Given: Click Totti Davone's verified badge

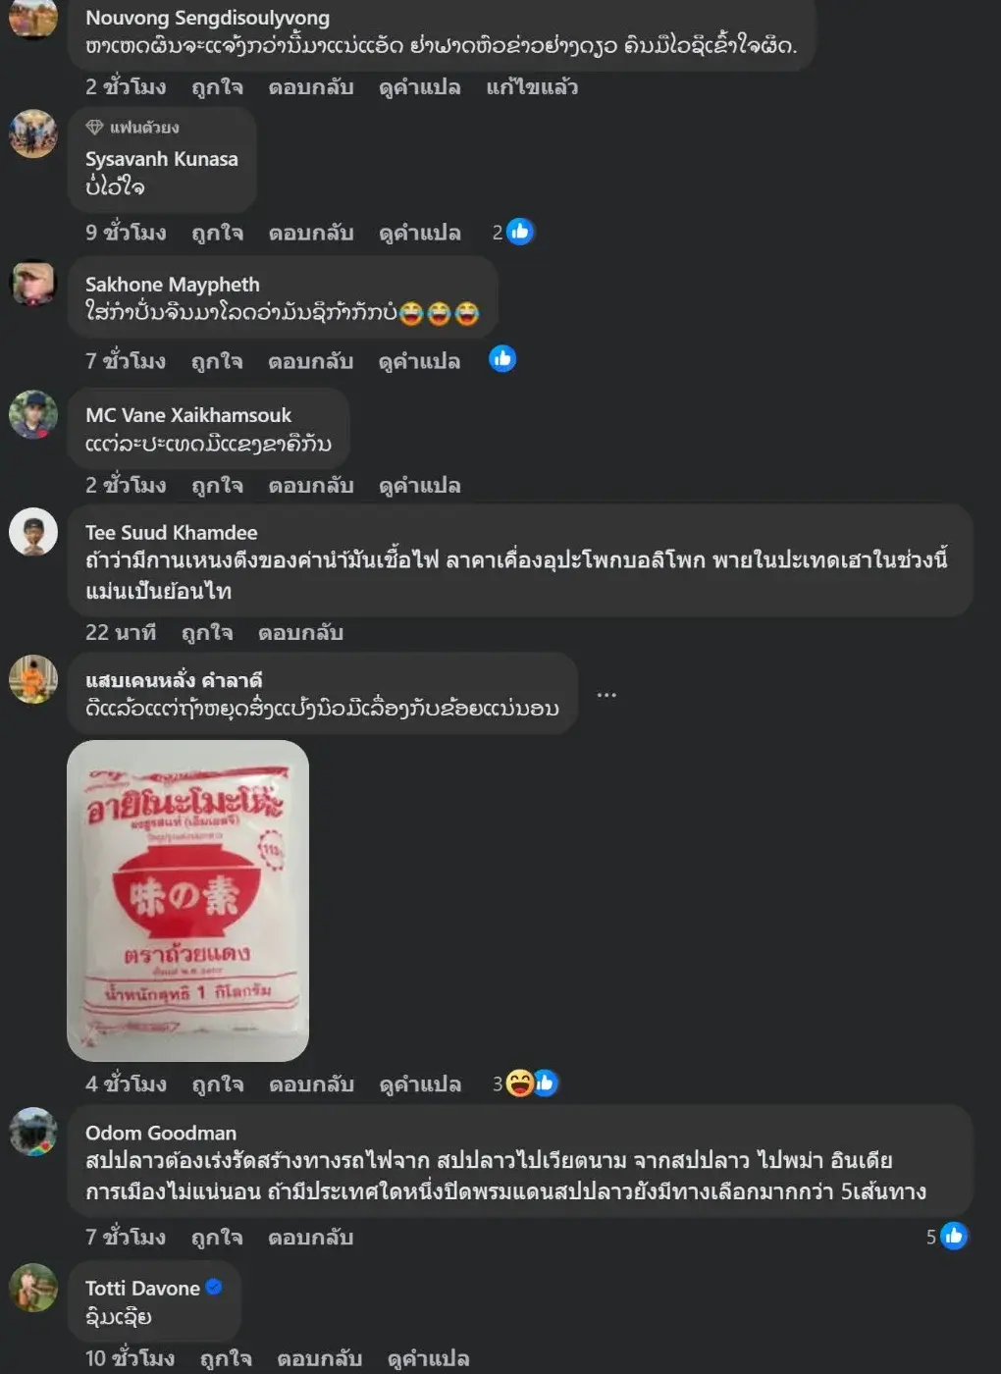Looking at the screenshot, I should coord(214,1287).
